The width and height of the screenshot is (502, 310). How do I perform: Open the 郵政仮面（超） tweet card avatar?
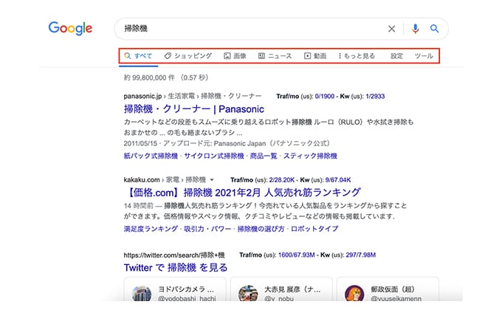[x=354, y=294]
